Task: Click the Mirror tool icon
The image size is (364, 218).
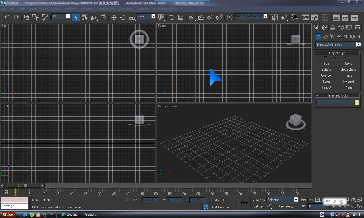Action: point(274,17)
